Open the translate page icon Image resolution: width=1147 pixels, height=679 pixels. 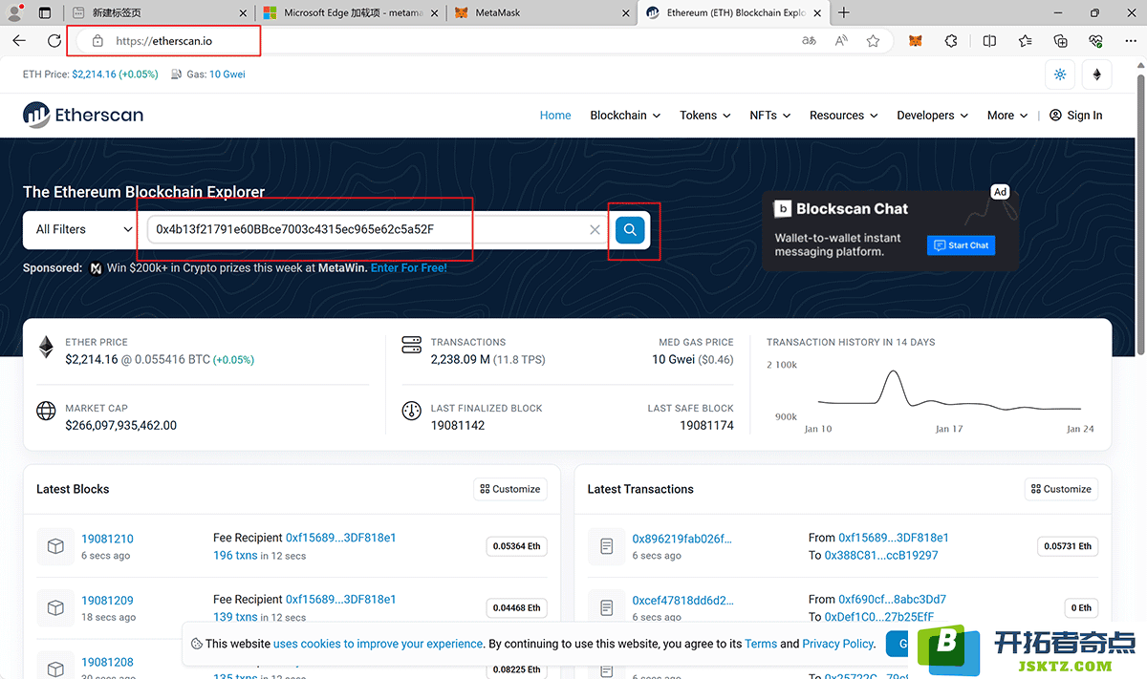(809, 41)
